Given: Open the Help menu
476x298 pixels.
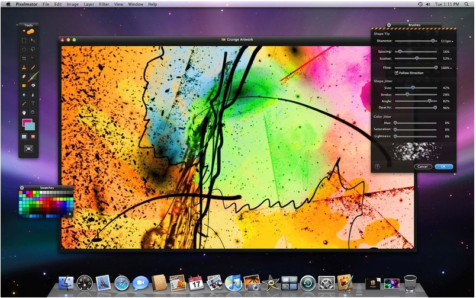Looking at the screenshot, I should [x=152, y=4].
